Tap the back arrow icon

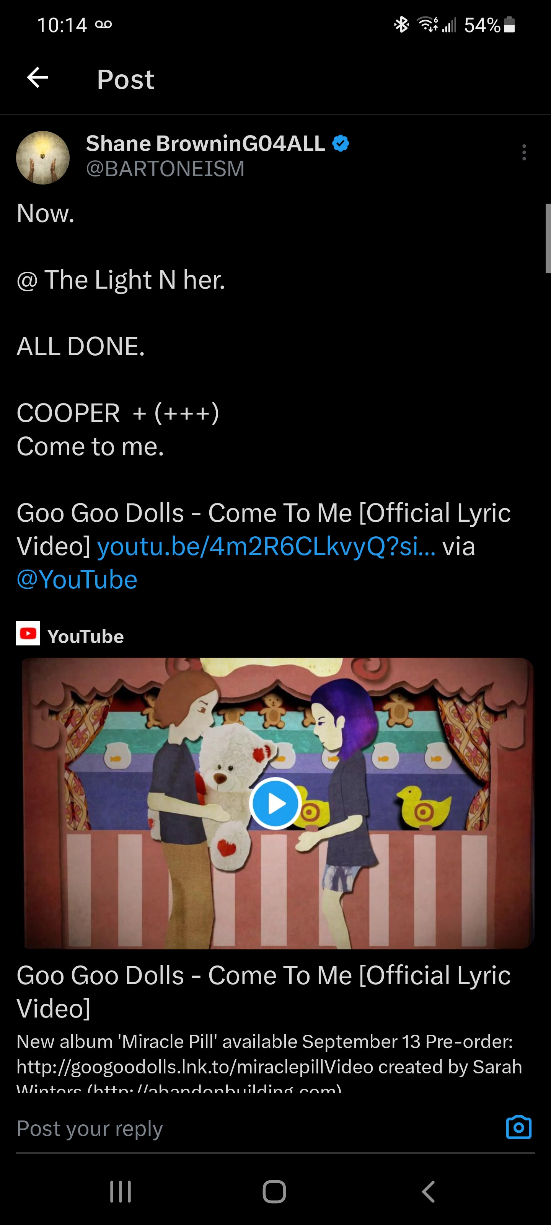pyautogui.click(x=37, y=77)
